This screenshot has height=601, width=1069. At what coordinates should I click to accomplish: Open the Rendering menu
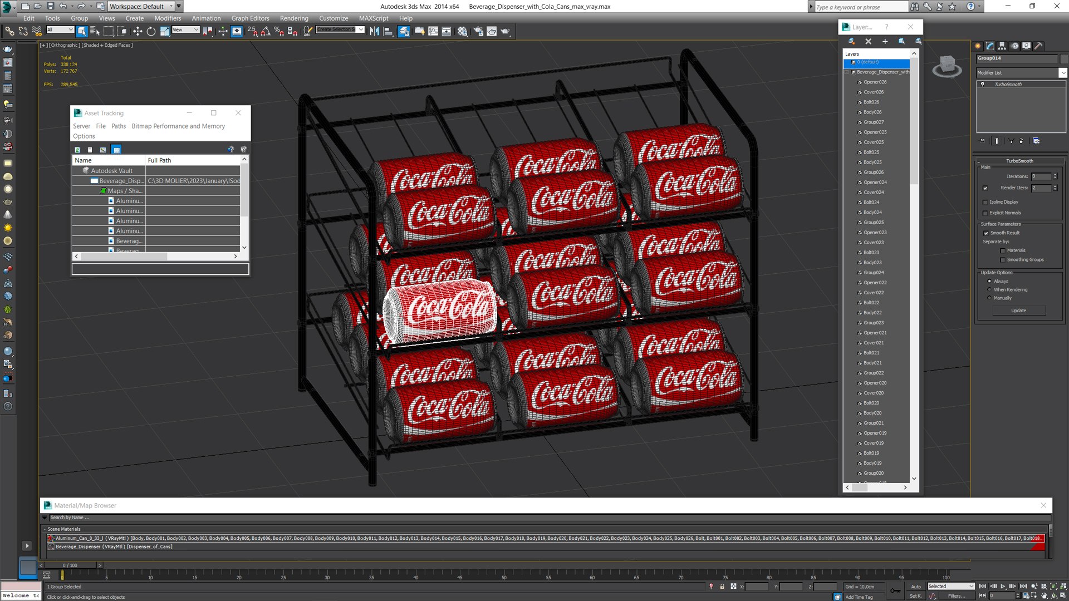pos(294,18)
